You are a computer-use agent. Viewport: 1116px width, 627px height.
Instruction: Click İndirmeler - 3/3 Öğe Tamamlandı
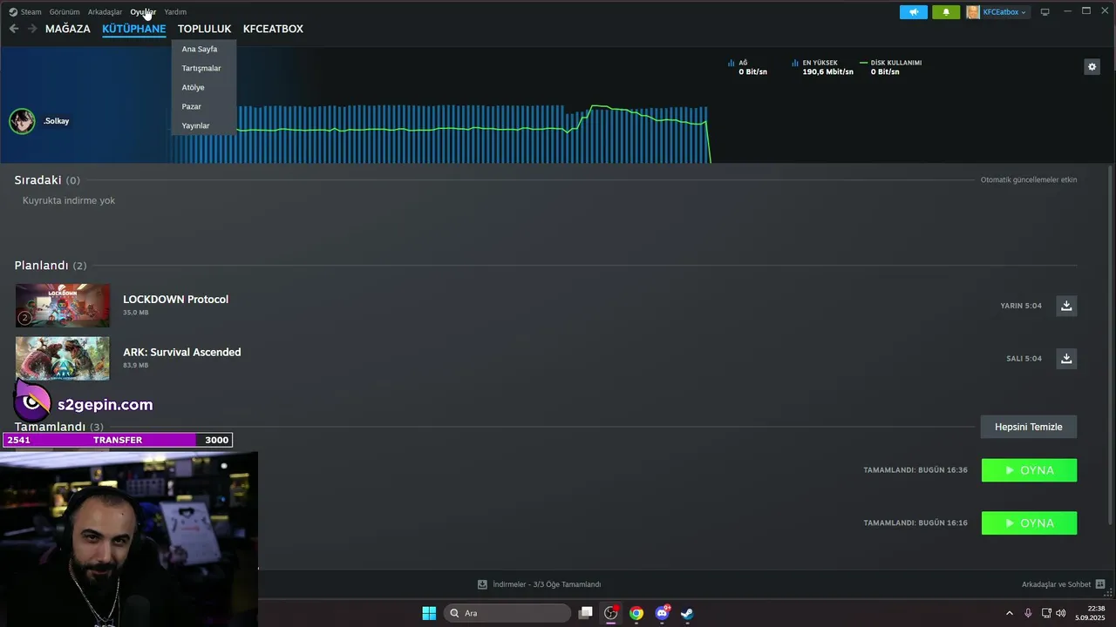click(547, 584)
